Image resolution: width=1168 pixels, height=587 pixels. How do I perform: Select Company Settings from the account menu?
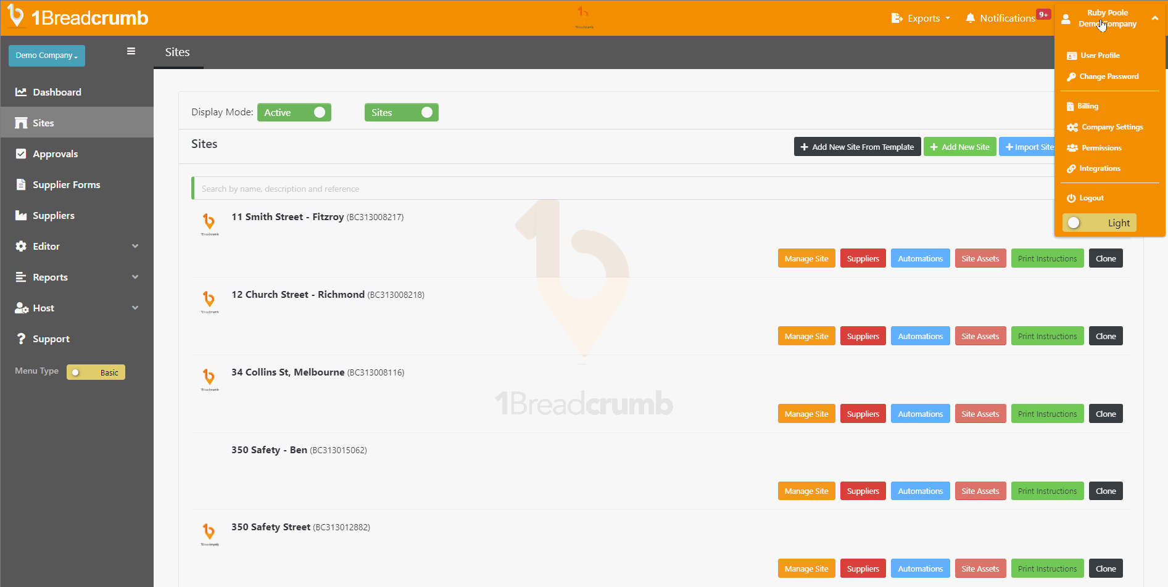1111,127
